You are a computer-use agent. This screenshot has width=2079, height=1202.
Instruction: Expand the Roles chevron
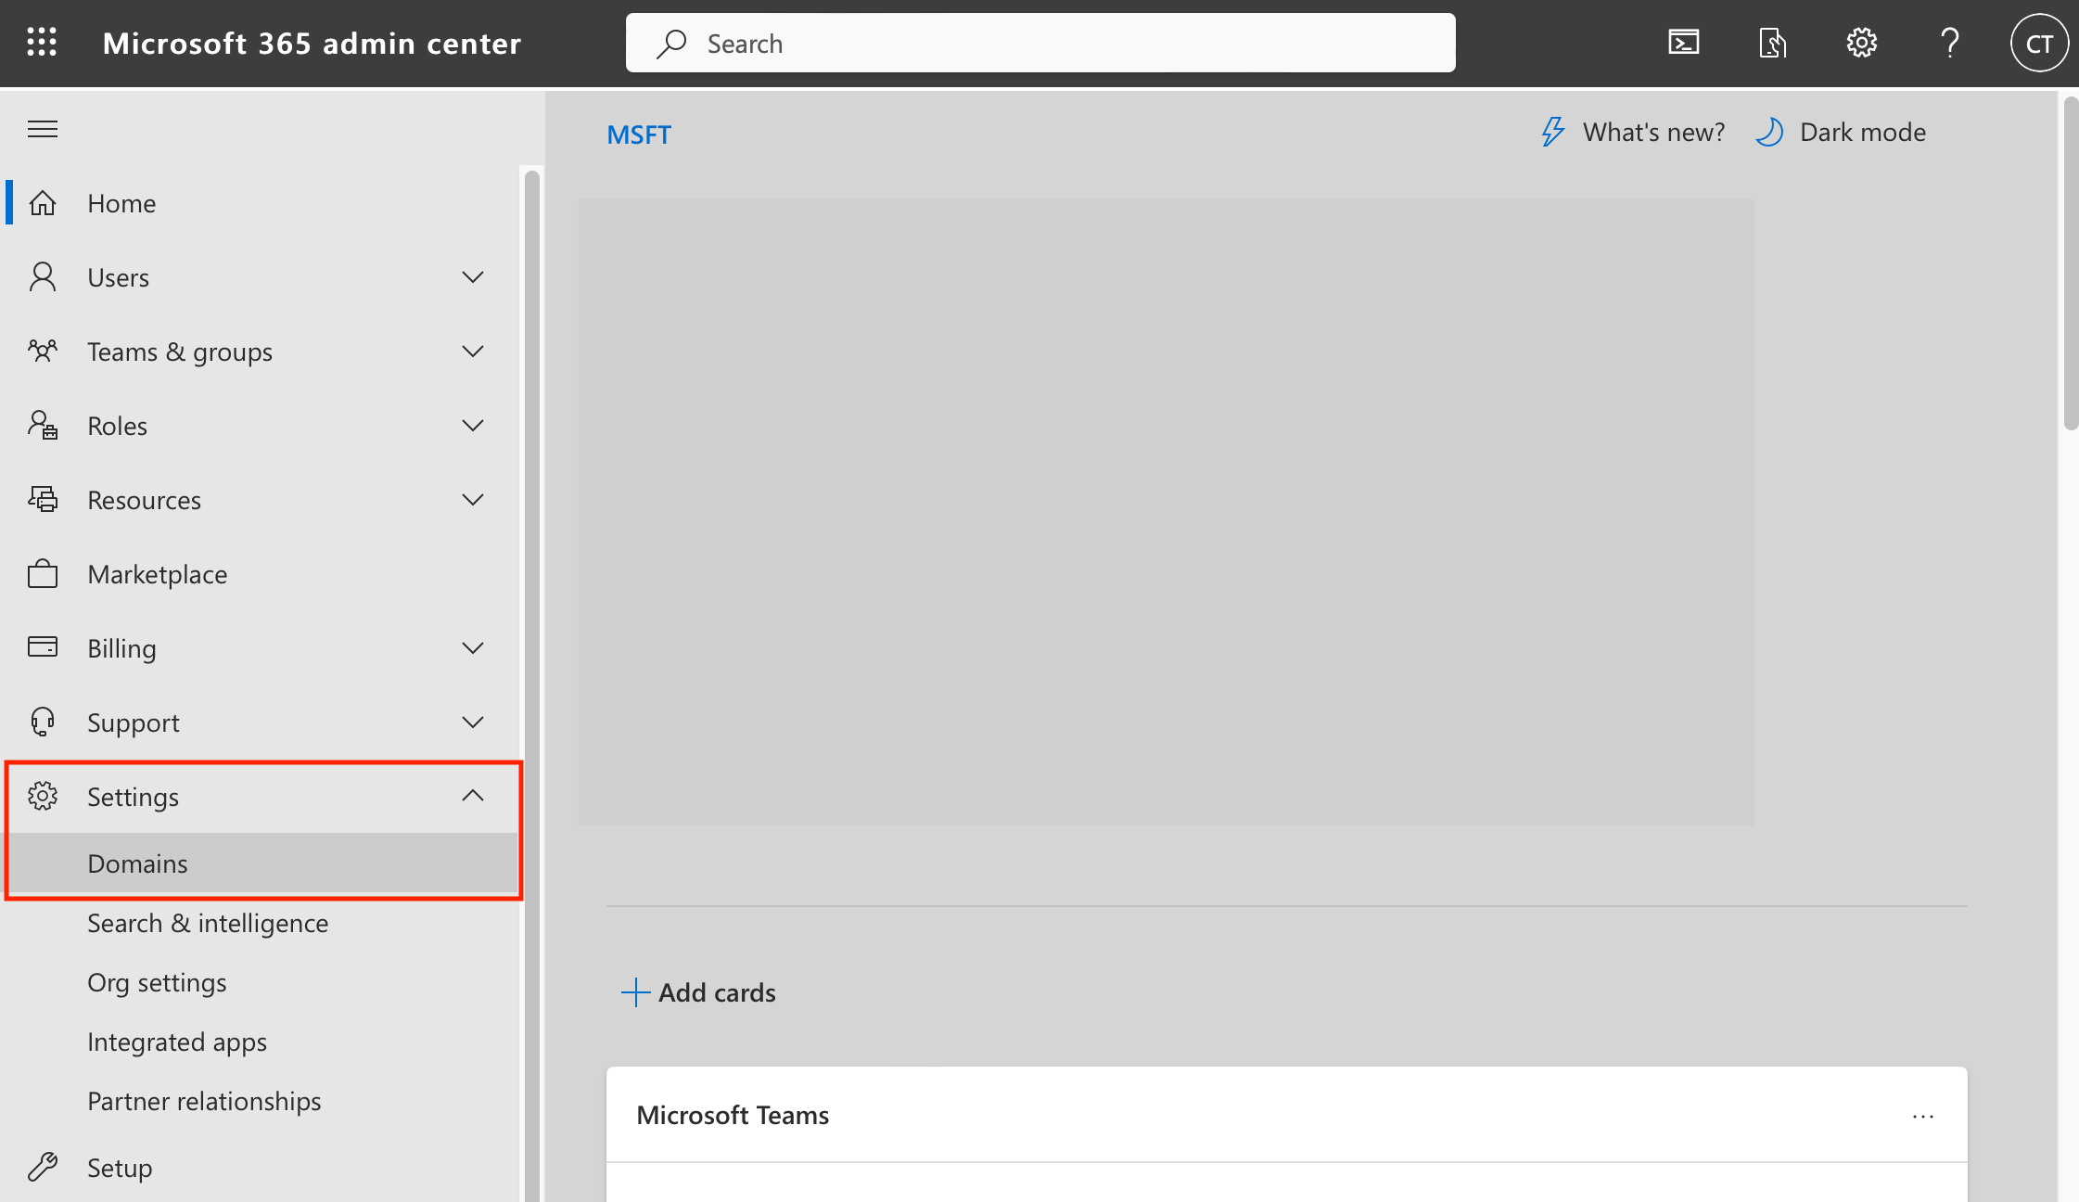[x=473, y=426]
